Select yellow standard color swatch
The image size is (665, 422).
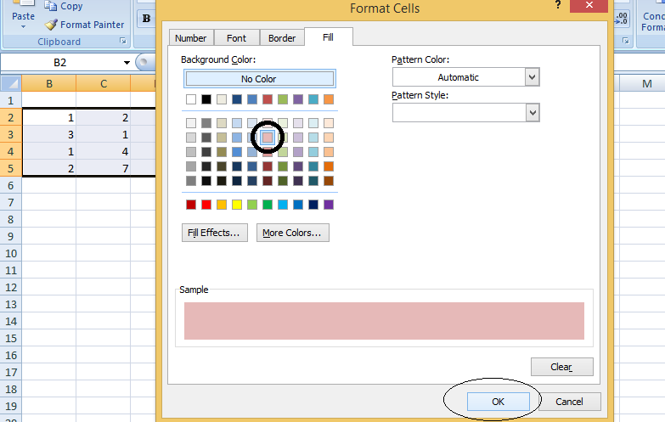pyautogui.click(x=237, y=205)
